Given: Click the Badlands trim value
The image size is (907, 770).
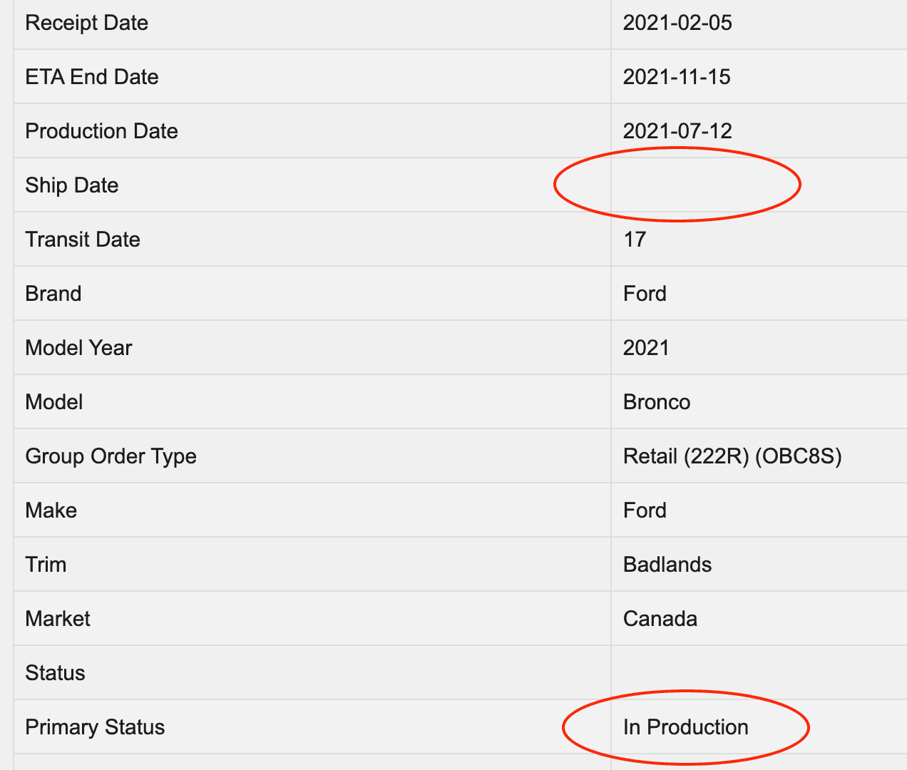Looking at the screenshot, I should point(667,565).
